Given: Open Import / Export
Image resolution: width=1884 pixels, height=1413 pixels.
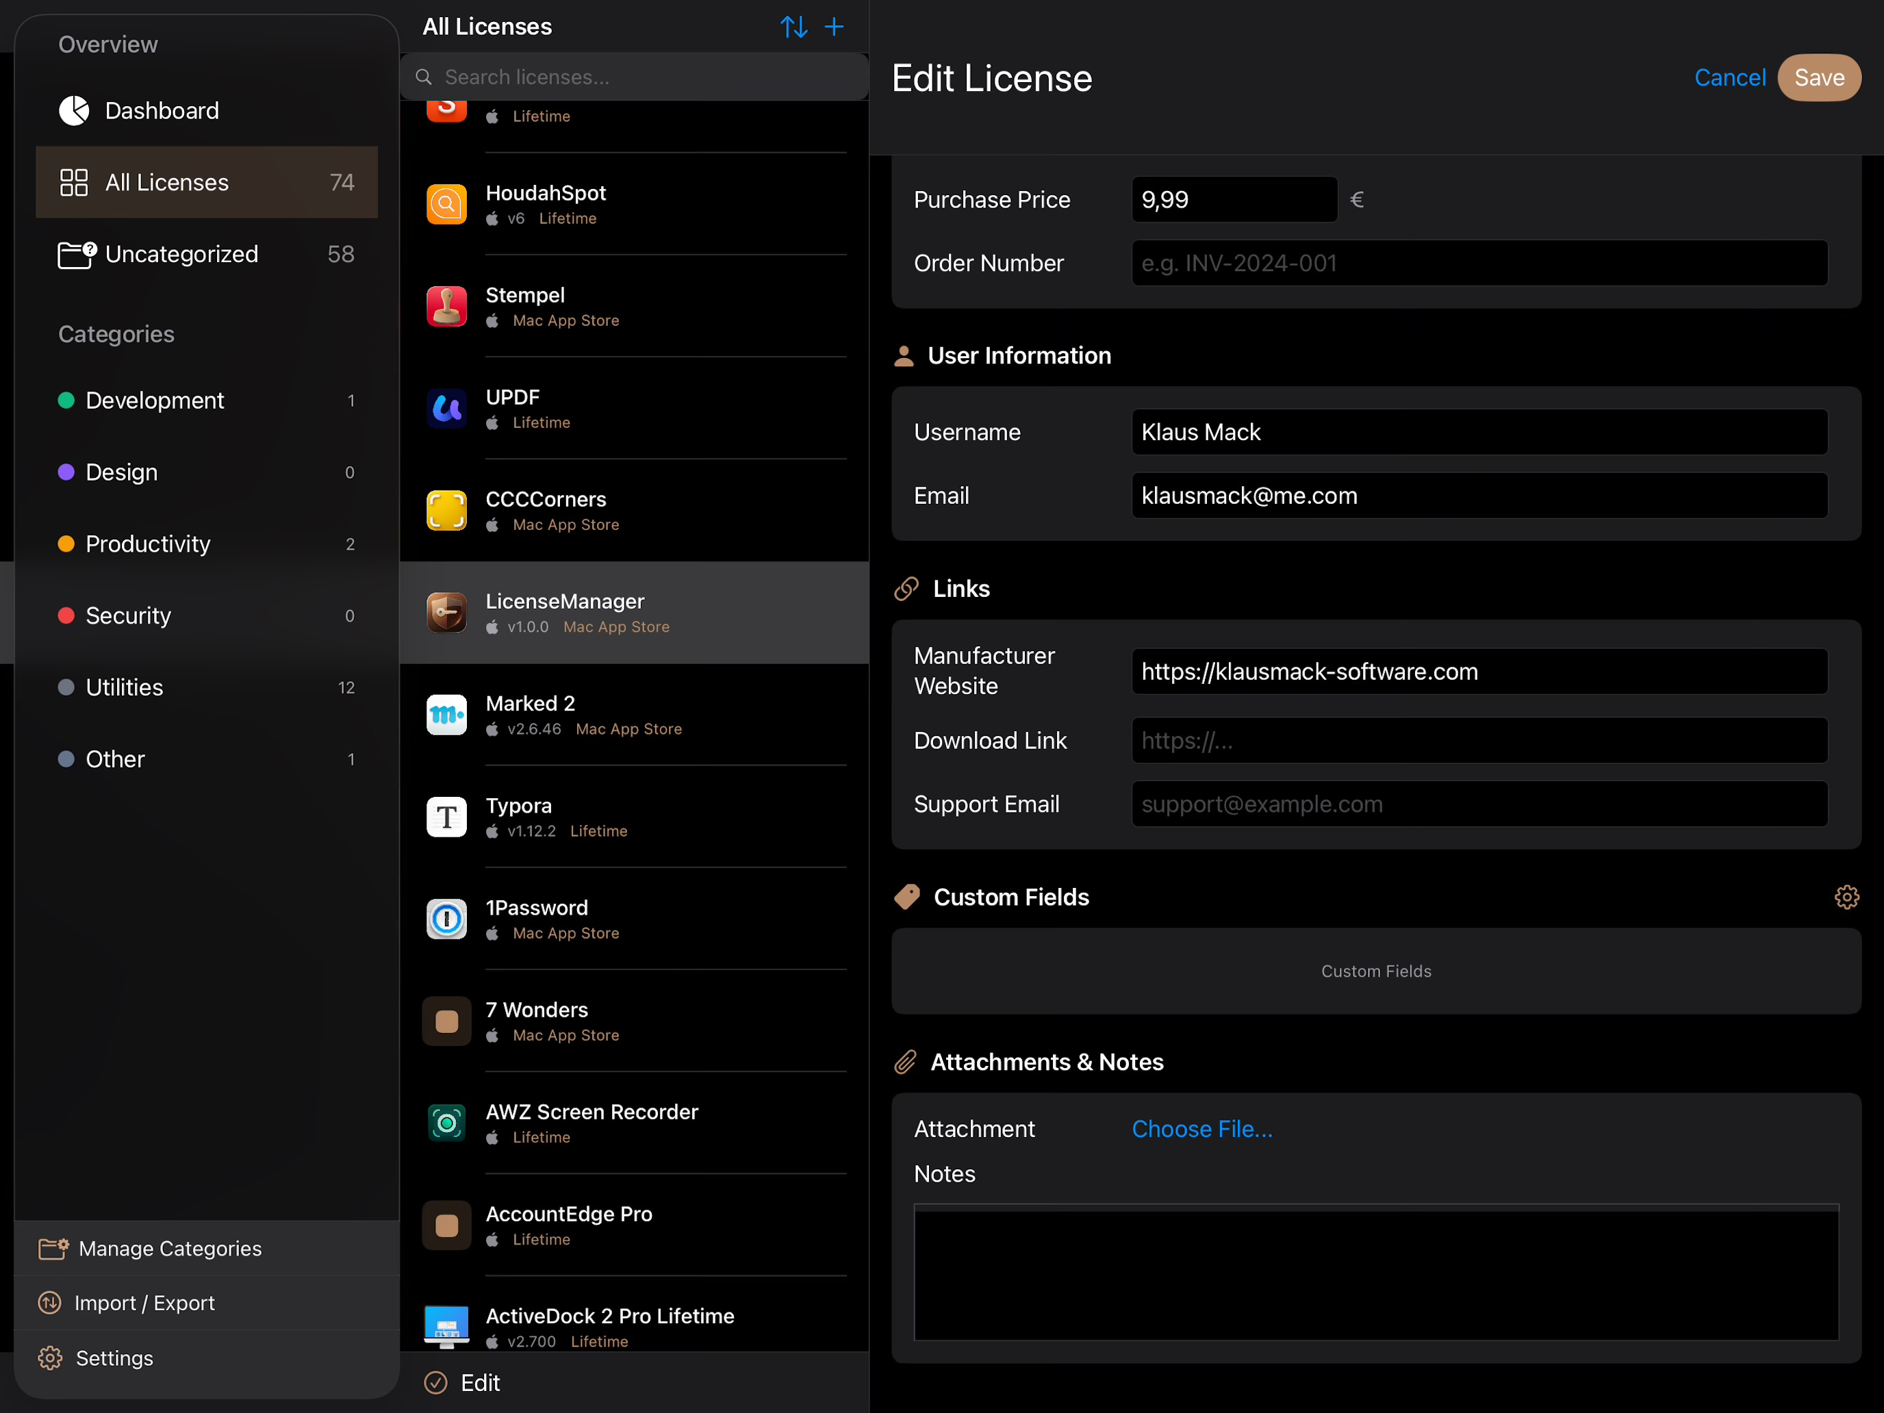Looking at the screenshot, I should coord(207,1303).
